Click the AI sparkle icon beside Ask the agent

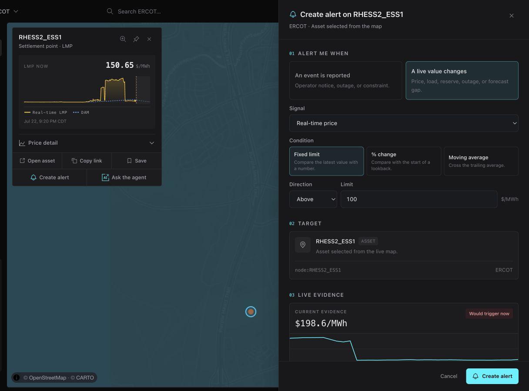[105, 177]
